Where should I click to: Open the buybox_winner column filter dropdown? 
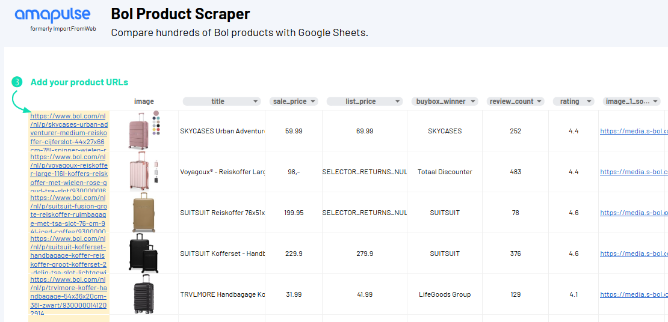472,102
